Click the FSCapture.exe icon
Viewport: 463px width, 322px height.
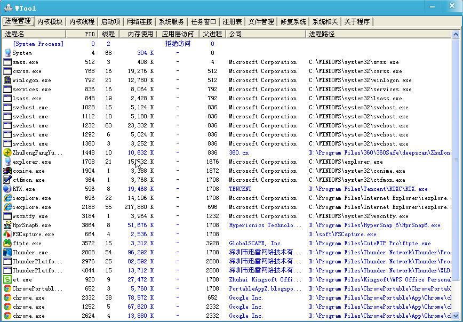pos(7,235)
